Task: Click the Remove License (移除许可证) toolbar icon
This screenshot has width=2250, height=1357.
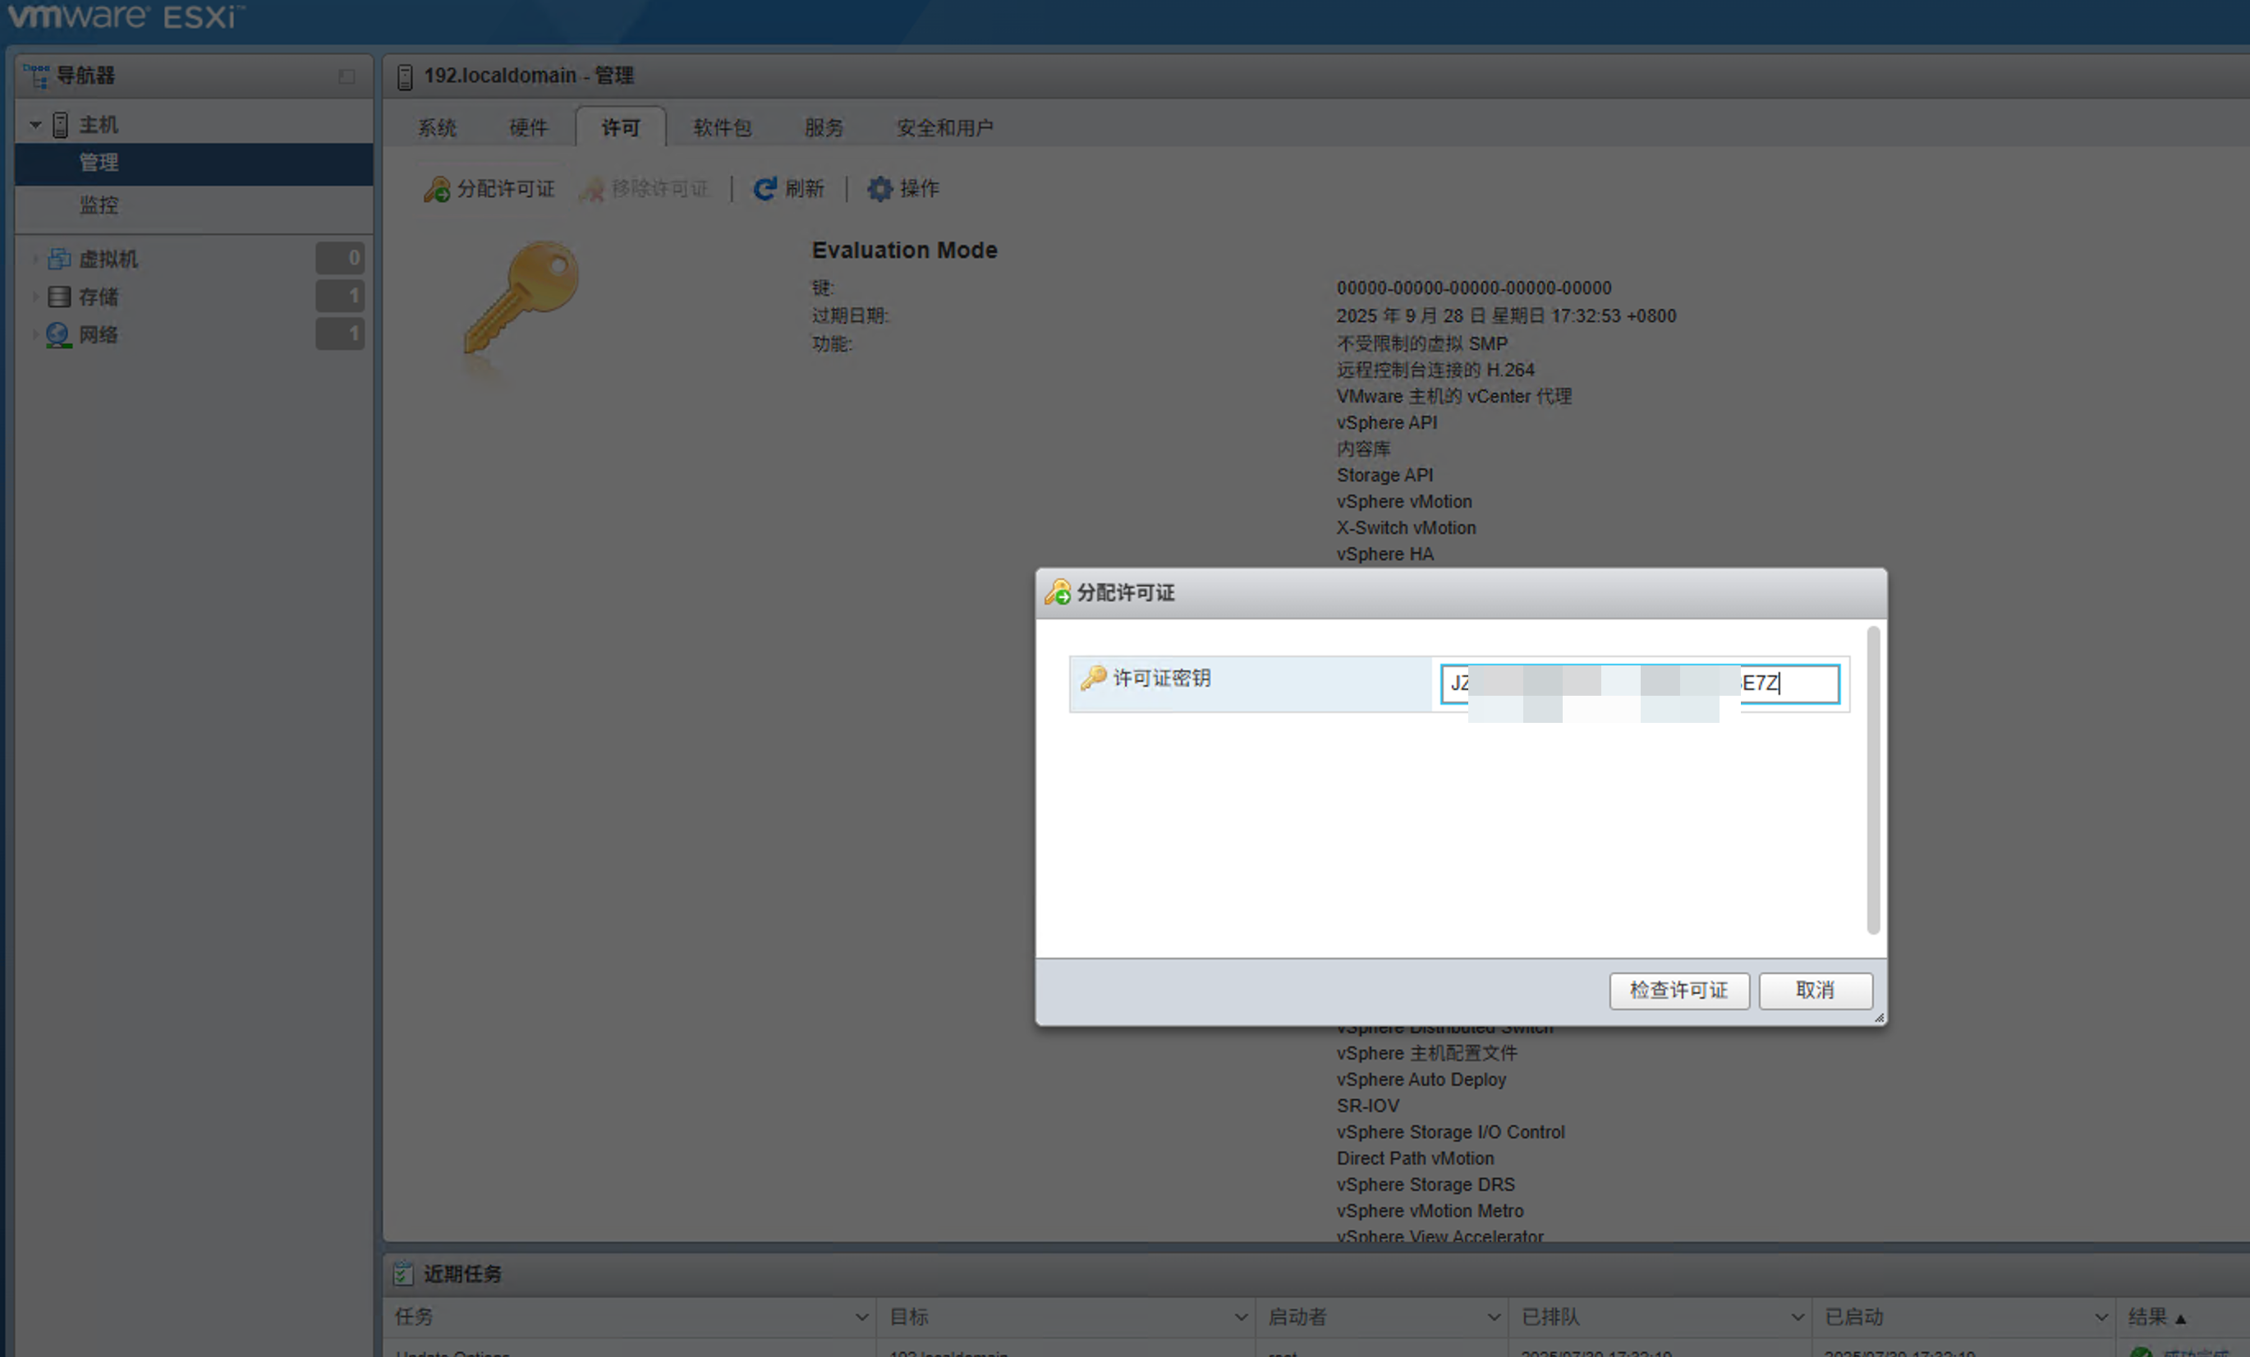Action: pyautogui.click(x=592, y=189)
